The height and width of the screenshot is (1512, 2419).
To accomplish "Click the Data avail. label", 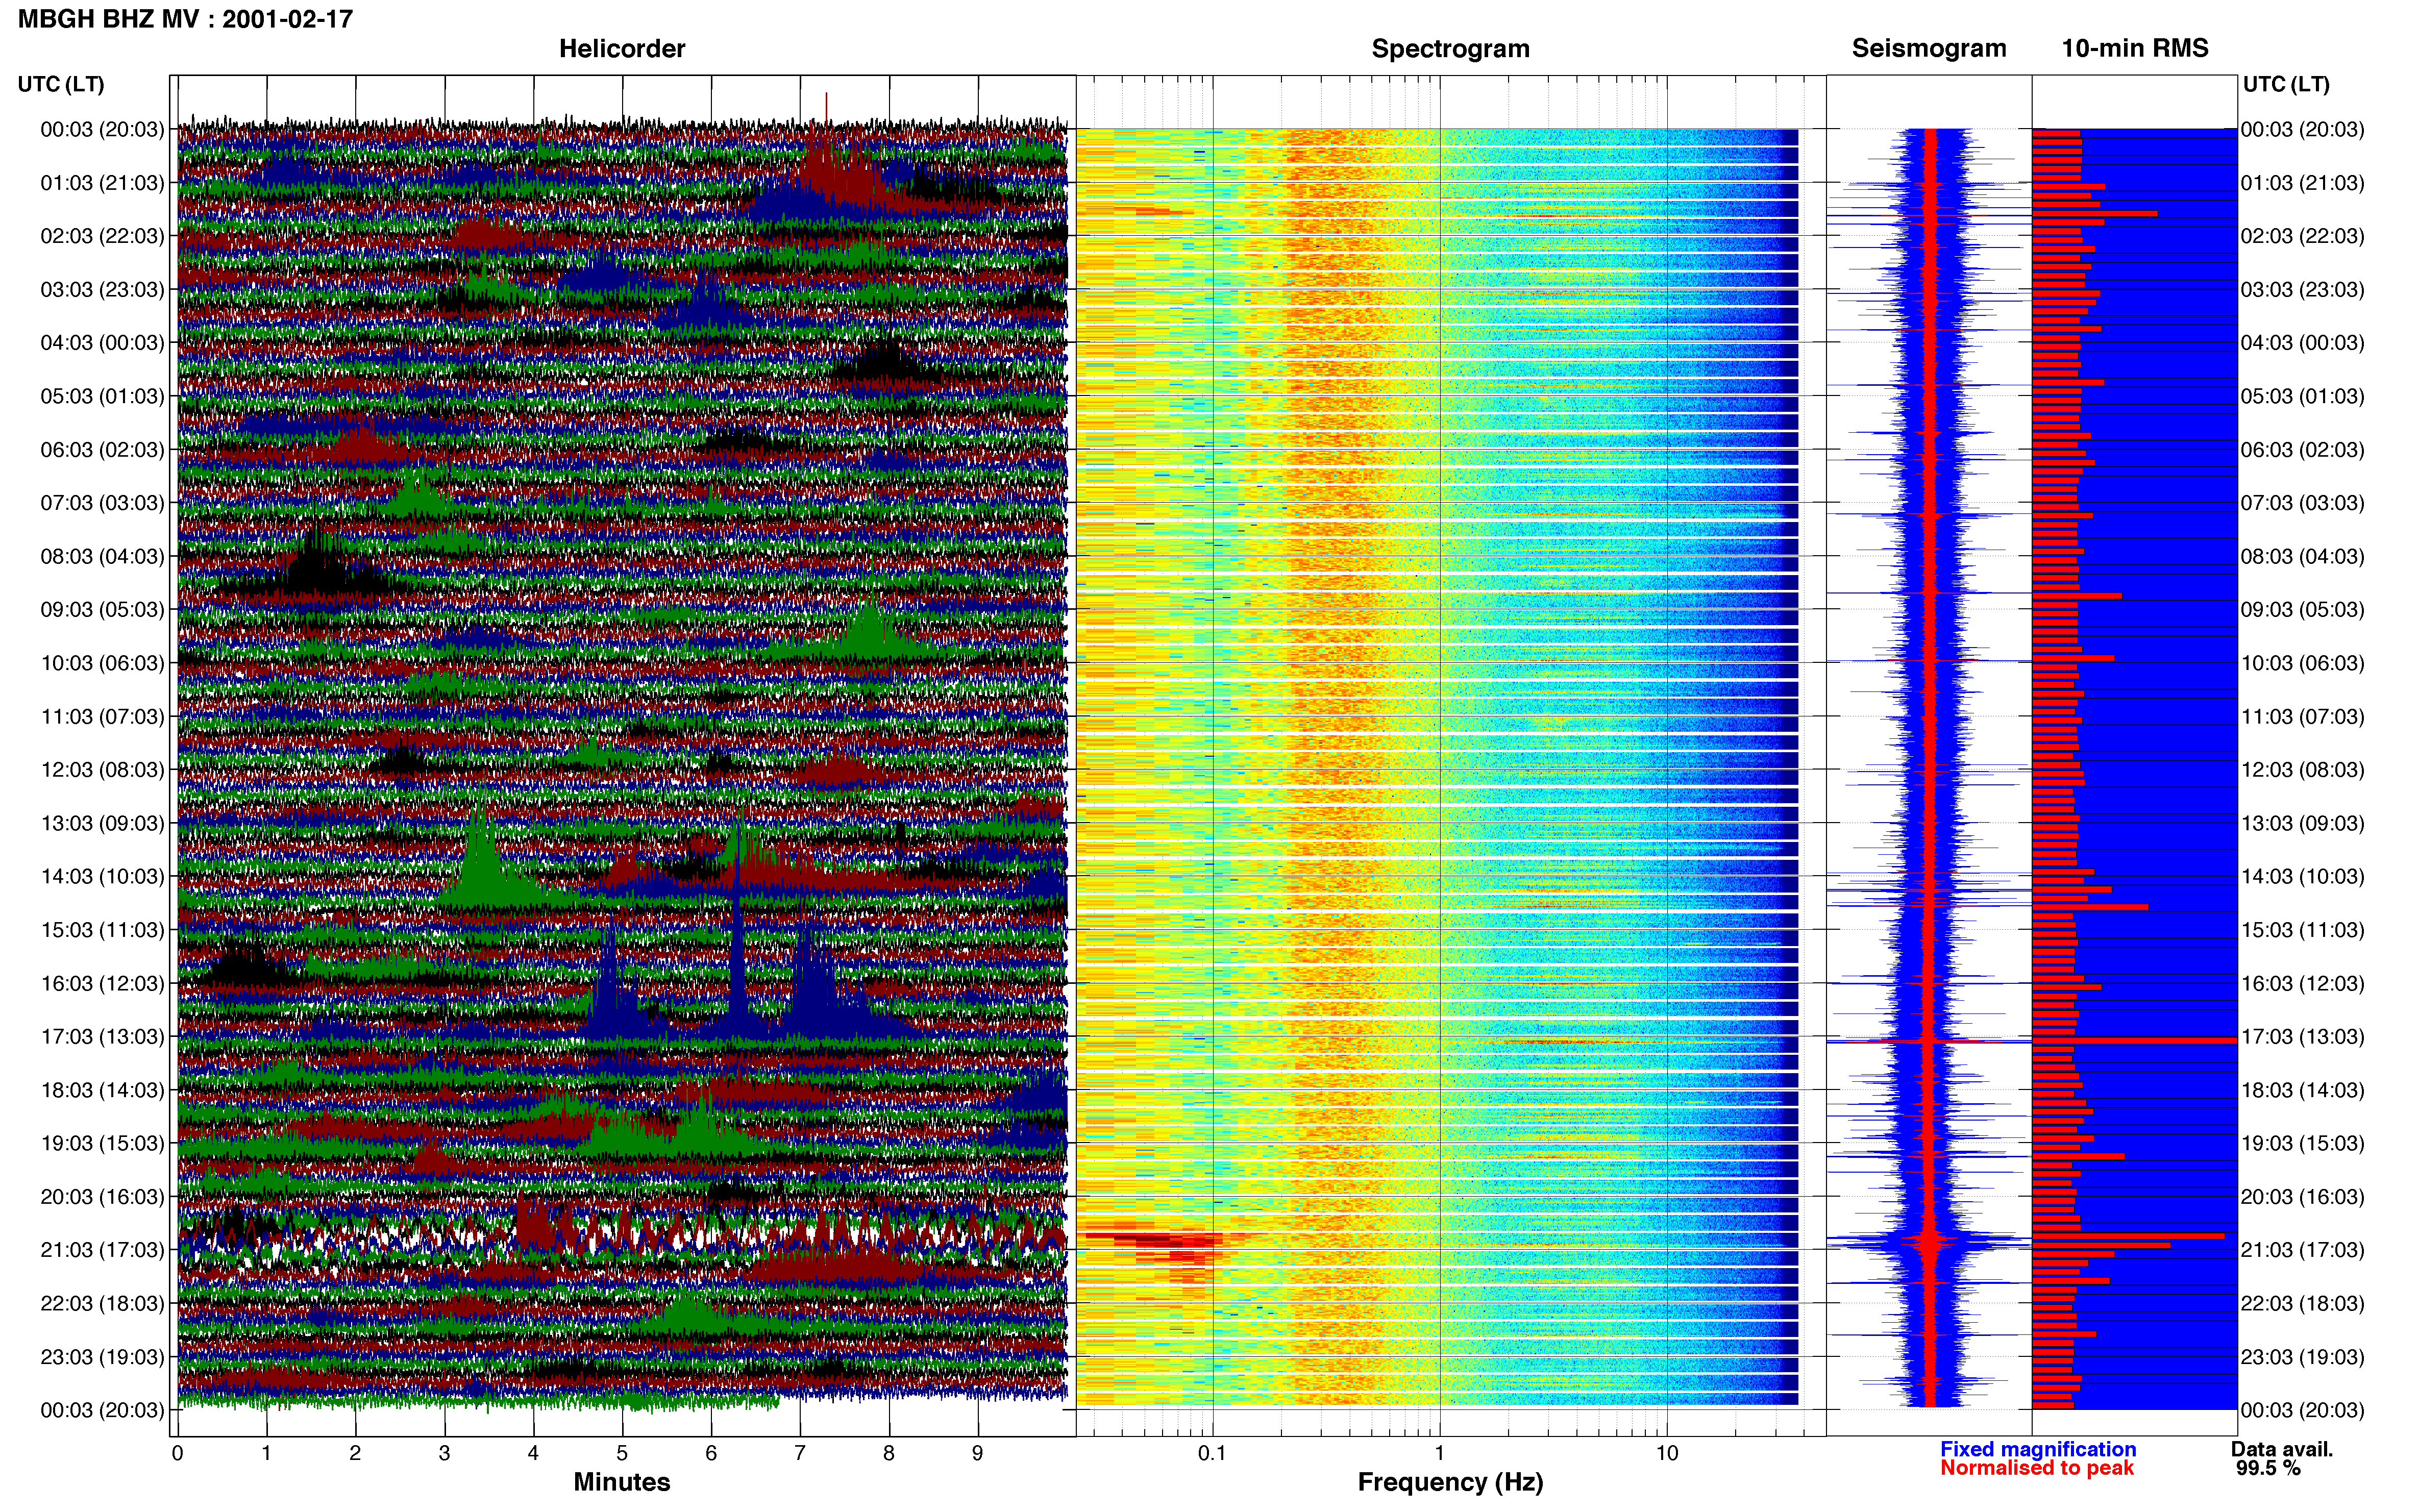I will [2282, 1449].
